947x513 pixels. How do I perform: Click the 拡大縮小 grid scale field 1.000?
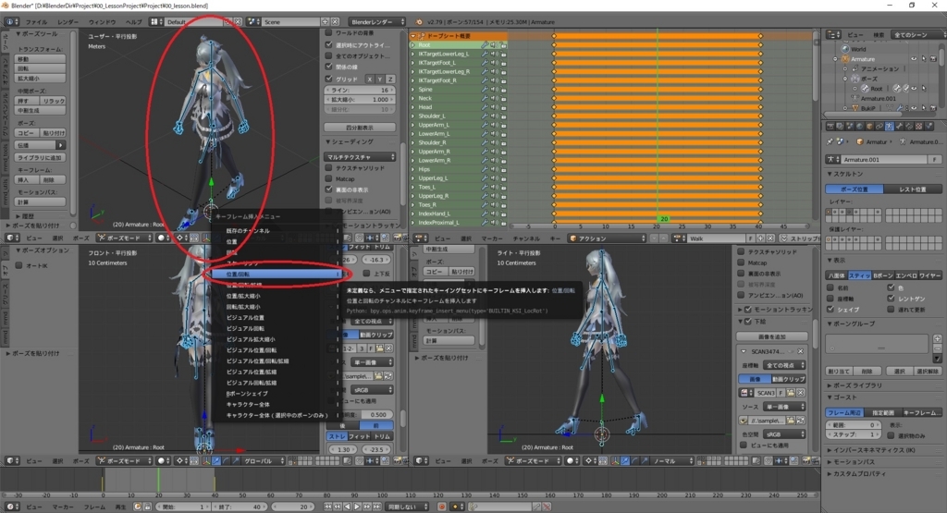[x=360, y=100]
